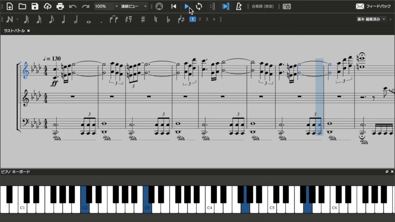
Task: Select quarter note duration
Action: (x=64, y=19)
